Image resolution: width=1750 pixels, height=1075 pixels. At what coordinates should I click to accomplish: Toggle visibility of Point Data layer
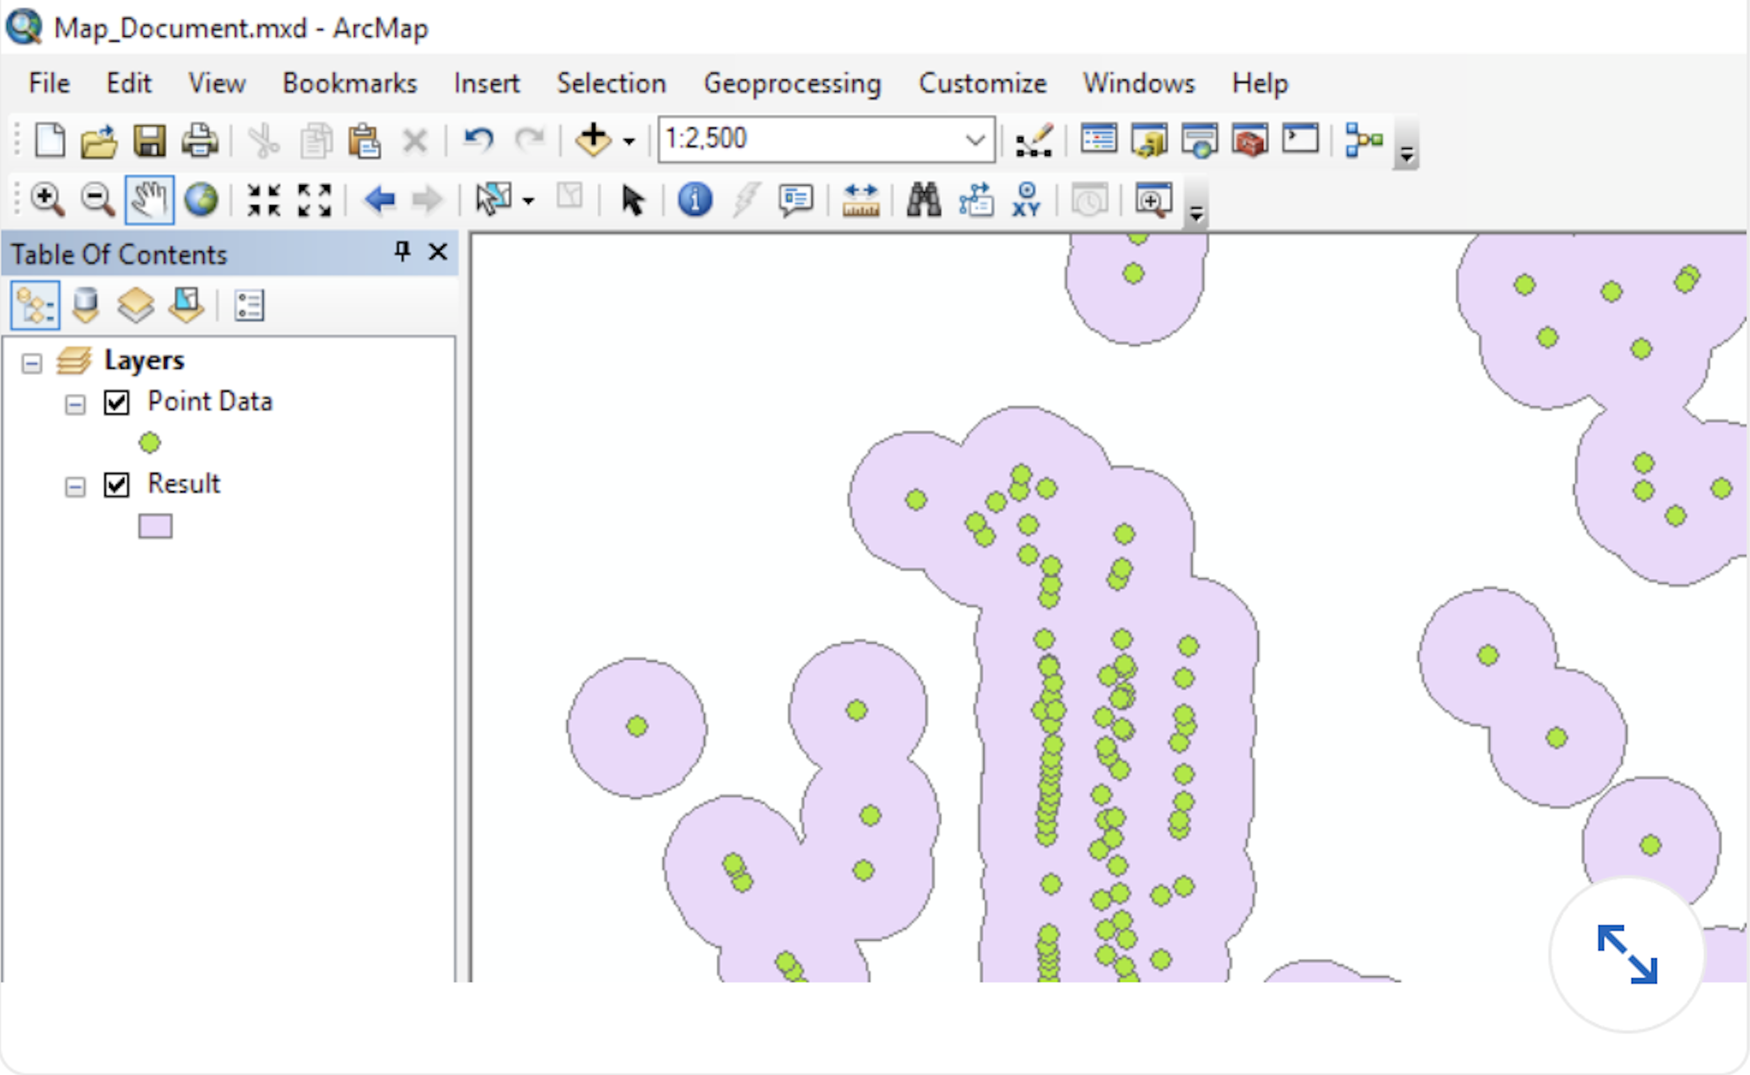116,403
